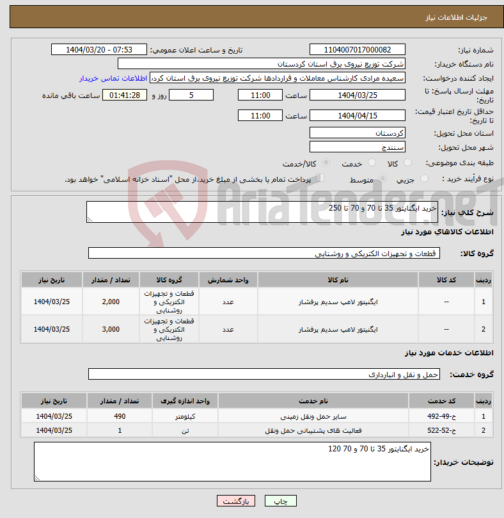The height and width of the screenshot is (518, 504).
Task: Select the خدمت radio button
Action: pos(372,163)
